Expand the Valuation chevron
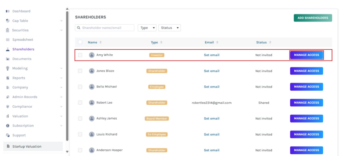Screen dimensions: 341x156 point(61,116)
